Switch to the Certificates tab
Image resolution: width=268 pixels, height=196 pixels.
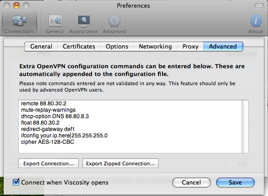point(79,46)
